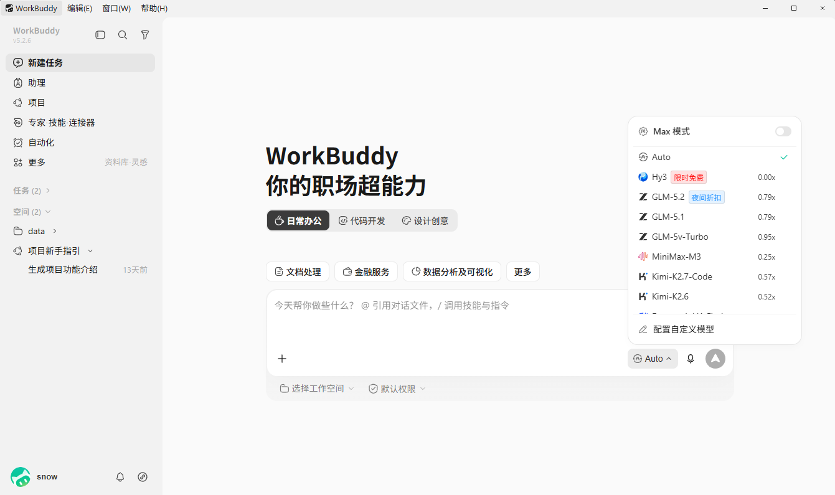Open 项目 in the sidebar
This screenshot has height=495, width=835.
[x=81, y=103]
